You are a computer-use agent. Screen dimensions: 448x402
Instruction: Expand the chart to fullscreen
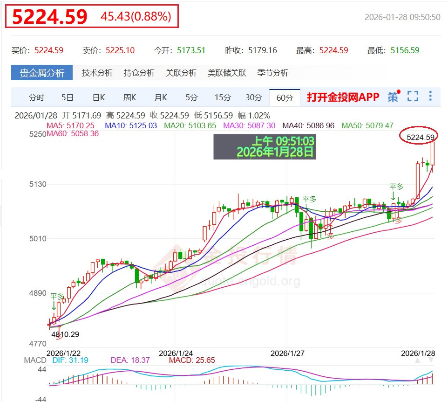[x=412, y=97]
